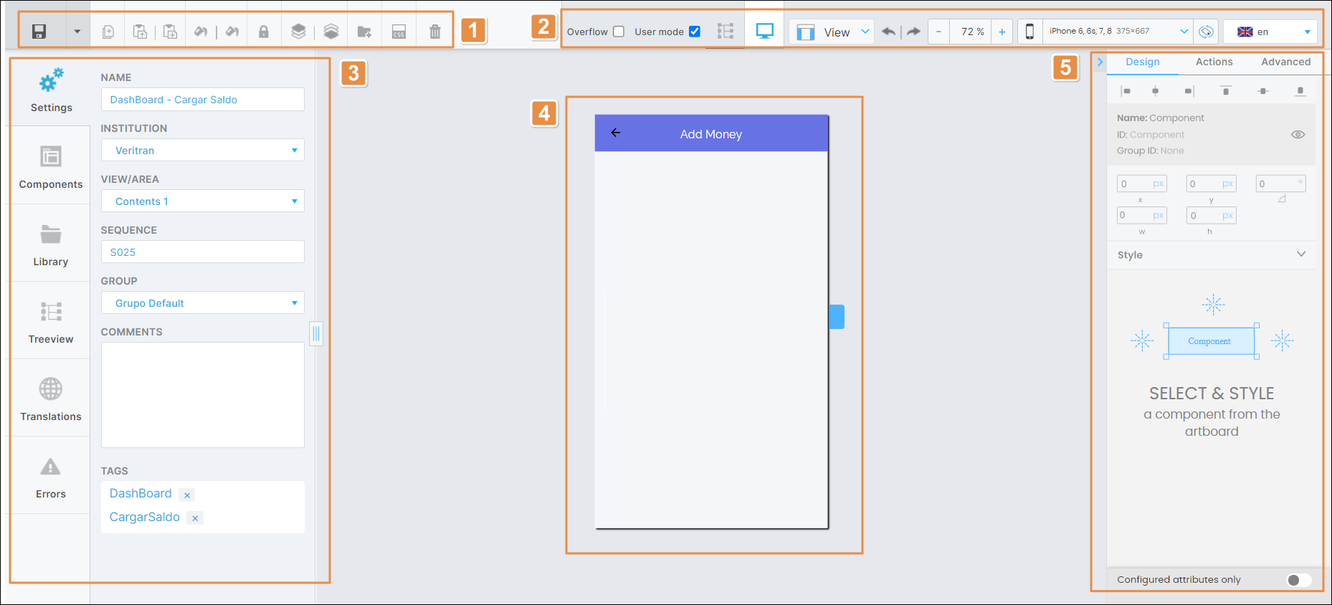Click the CSS stylesheet icon
The width and height of the screenshot is (1332, 605).
point(399,32)
